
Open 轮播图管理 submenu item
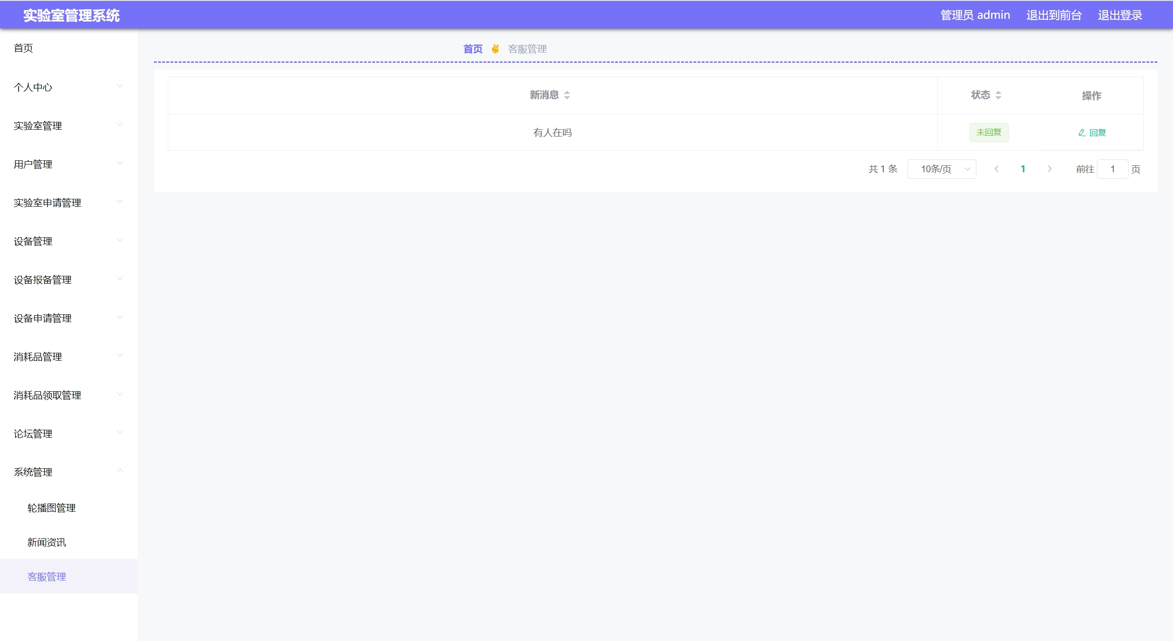51,508
